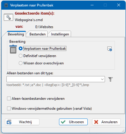Screen dimensions: 126x134
Task: Click the gears file icon for Webpagina's.cmd
Action: pos(8,17)
